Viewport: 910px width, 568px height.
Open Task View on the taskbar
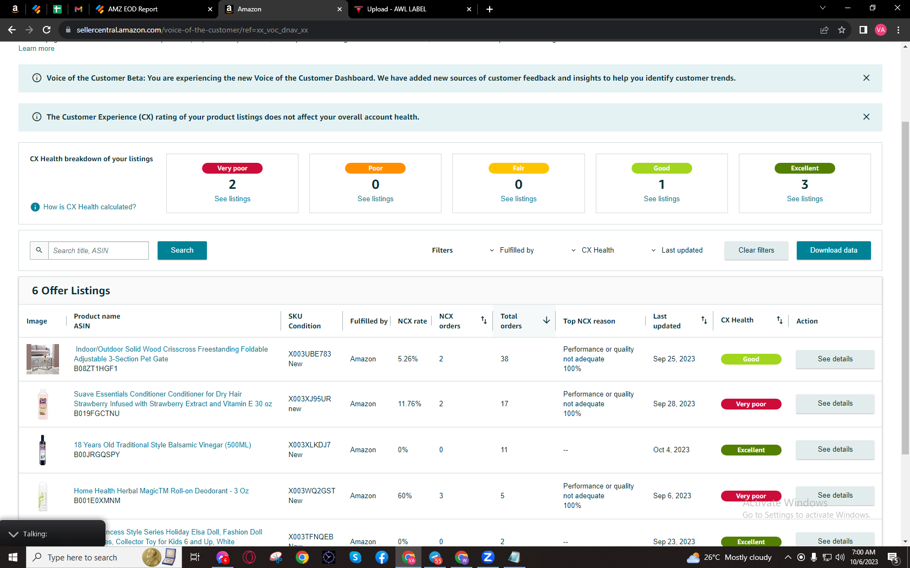click(195, 557)
